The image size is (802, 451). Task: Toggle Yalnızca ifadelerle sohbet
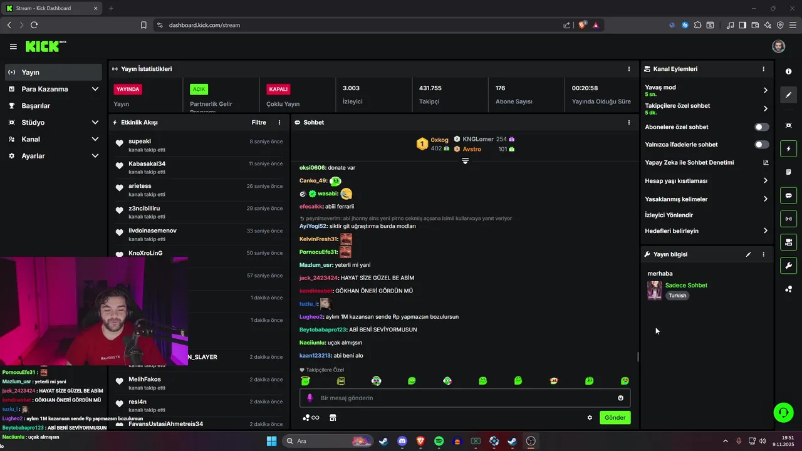(761, 145)
